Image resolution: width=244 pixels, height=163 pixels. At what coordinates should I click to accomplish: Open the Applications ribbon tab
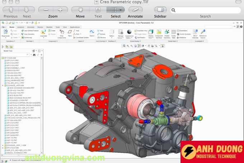(x=75, y=27)
